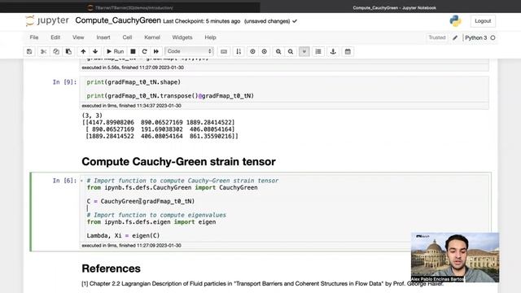Click the Python logo icon
The image size is (521, 293).
tap(455, 21)
